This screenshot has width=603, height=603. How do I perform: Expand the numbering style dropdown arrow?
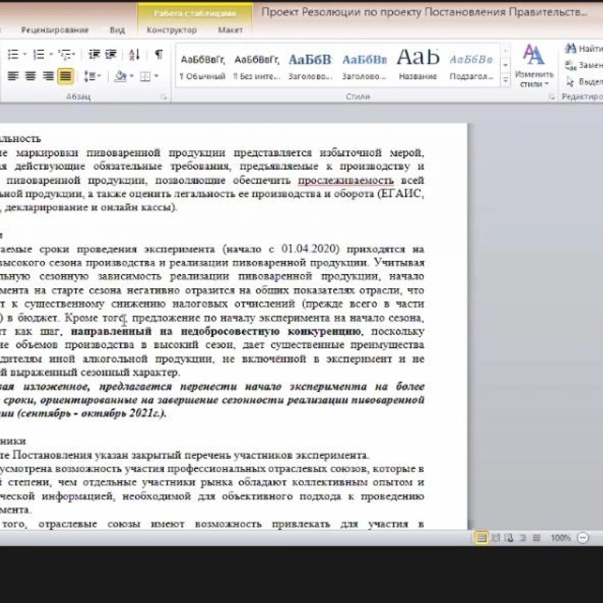pos(51,55)
